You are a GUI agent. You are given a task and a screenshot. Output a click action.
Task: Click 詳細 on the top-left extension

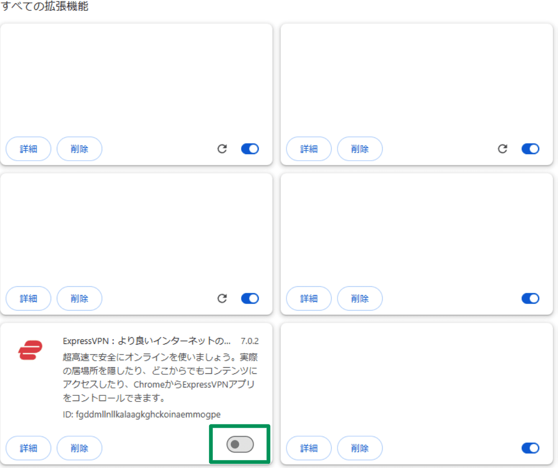(28, 149)
